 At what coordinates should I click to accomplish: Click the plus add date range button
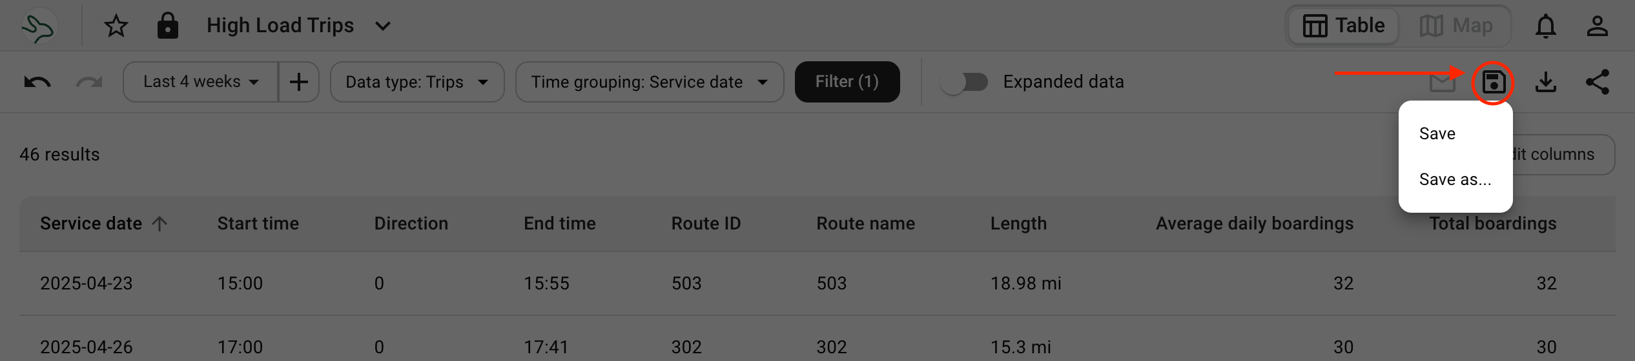pos(299,82)
